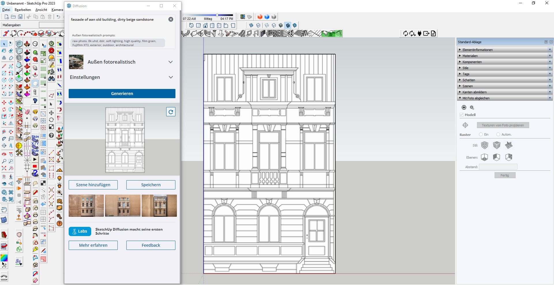The image size is (554, 285).
Task: Select the arrow Select tool in left toolbar
Action: point(4,44)
